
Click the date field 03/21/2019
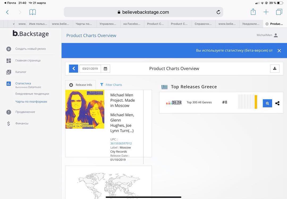click(90, 69)
